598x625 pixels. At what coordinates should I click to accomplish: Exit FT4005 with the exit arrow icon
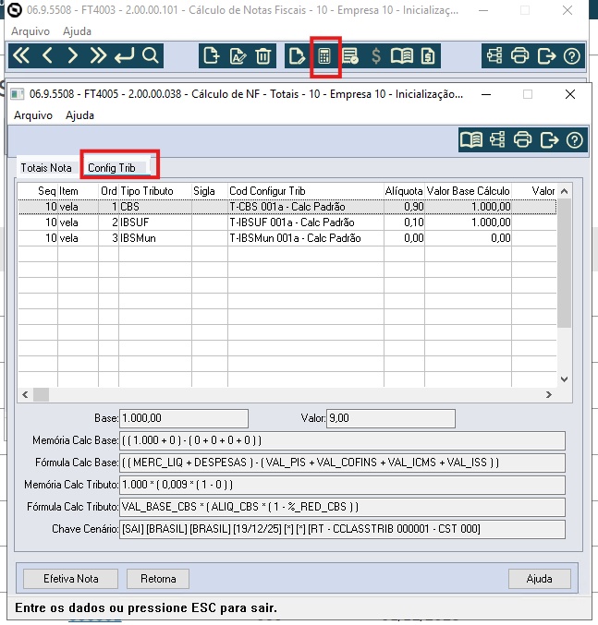[x=549, y=140]
